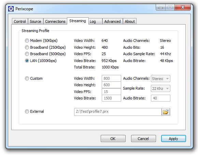Choose the External profile option
Image resolution: width=198 pixels, height=155 pixels.
(x=34, y=111)
